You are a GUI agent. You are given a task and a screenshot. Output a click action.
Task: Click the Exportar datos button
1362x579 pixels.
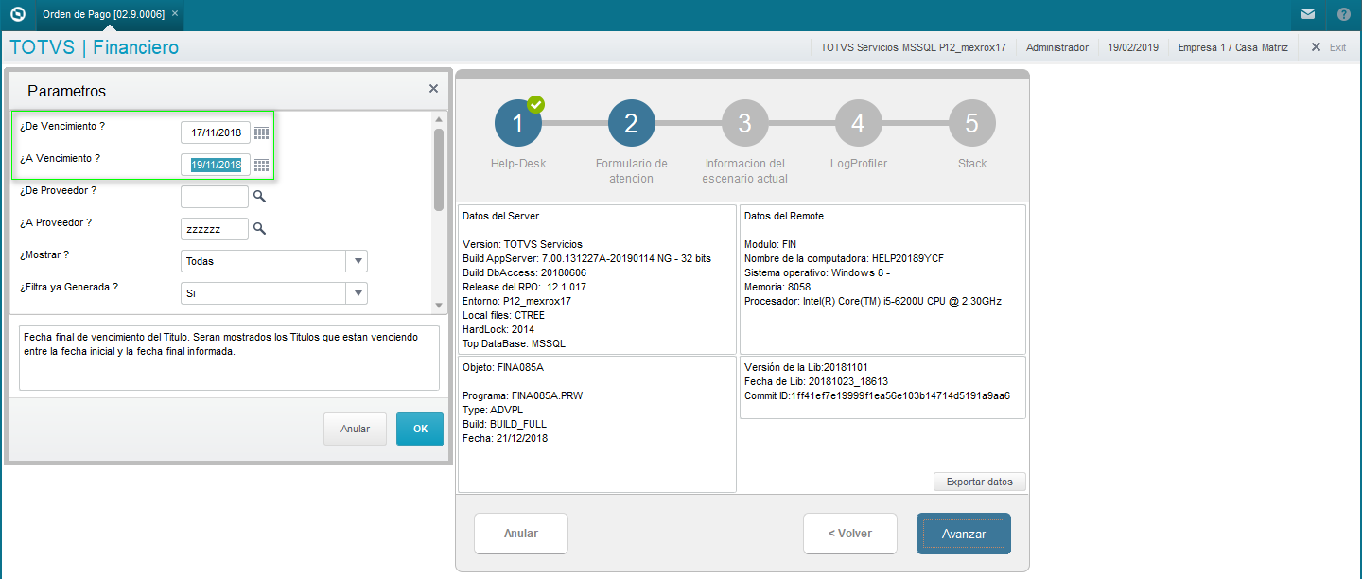[x=980, y=482]
